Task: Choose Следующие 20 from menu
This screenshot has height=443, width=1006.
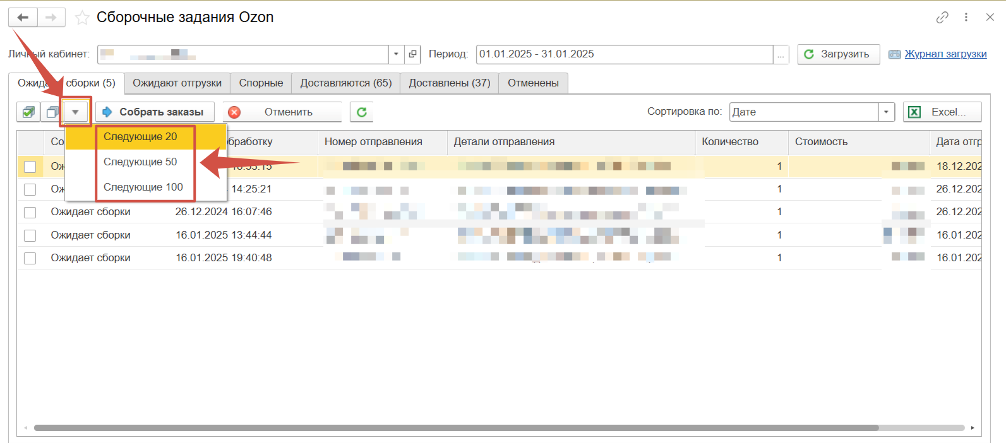Action: tap(145, 137)
